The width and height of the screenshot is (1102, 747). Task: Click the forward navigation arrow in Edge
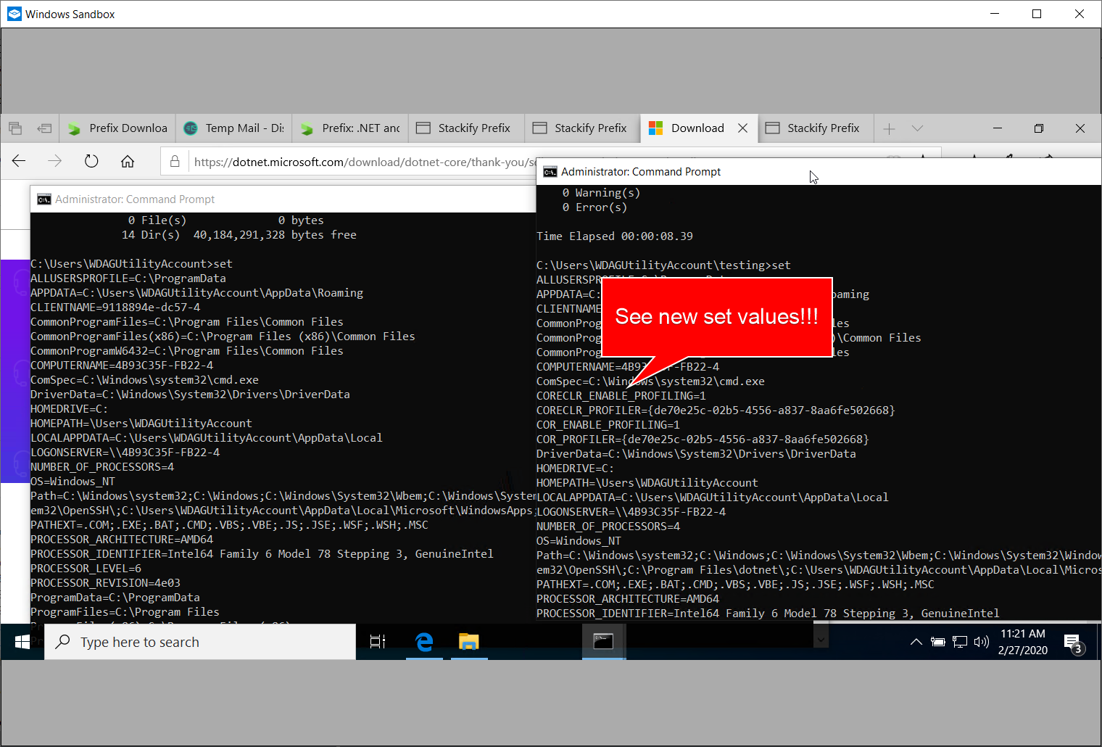pos(55,161)
